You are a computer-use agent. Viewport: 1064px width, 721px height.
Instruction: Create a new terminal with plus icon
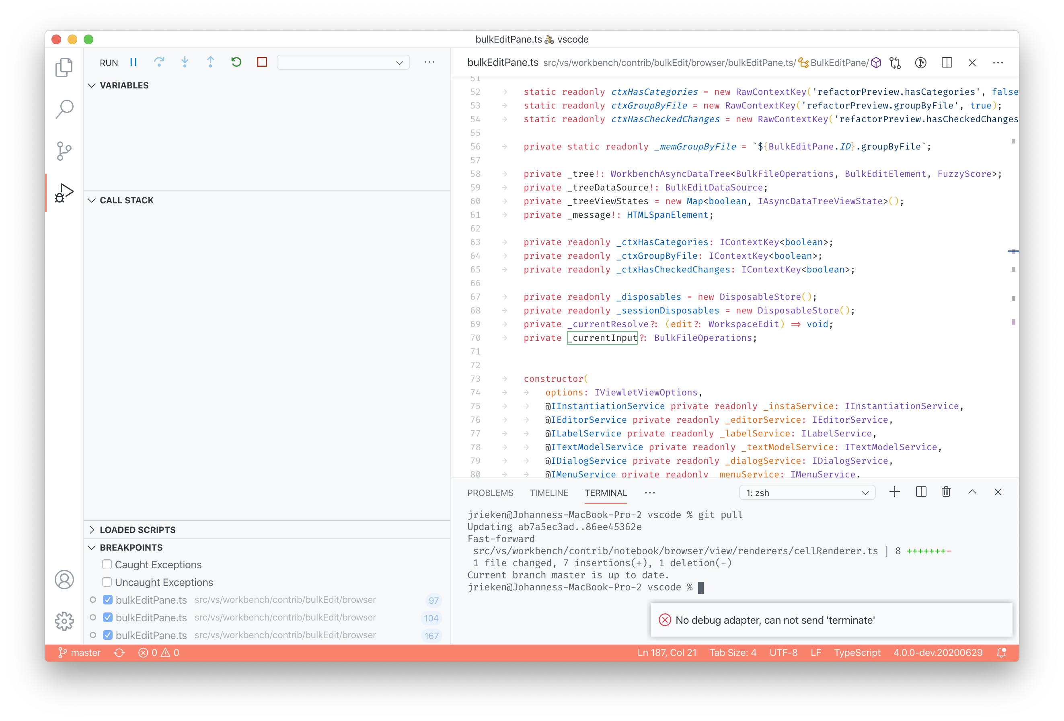click(x=895, y=492)
